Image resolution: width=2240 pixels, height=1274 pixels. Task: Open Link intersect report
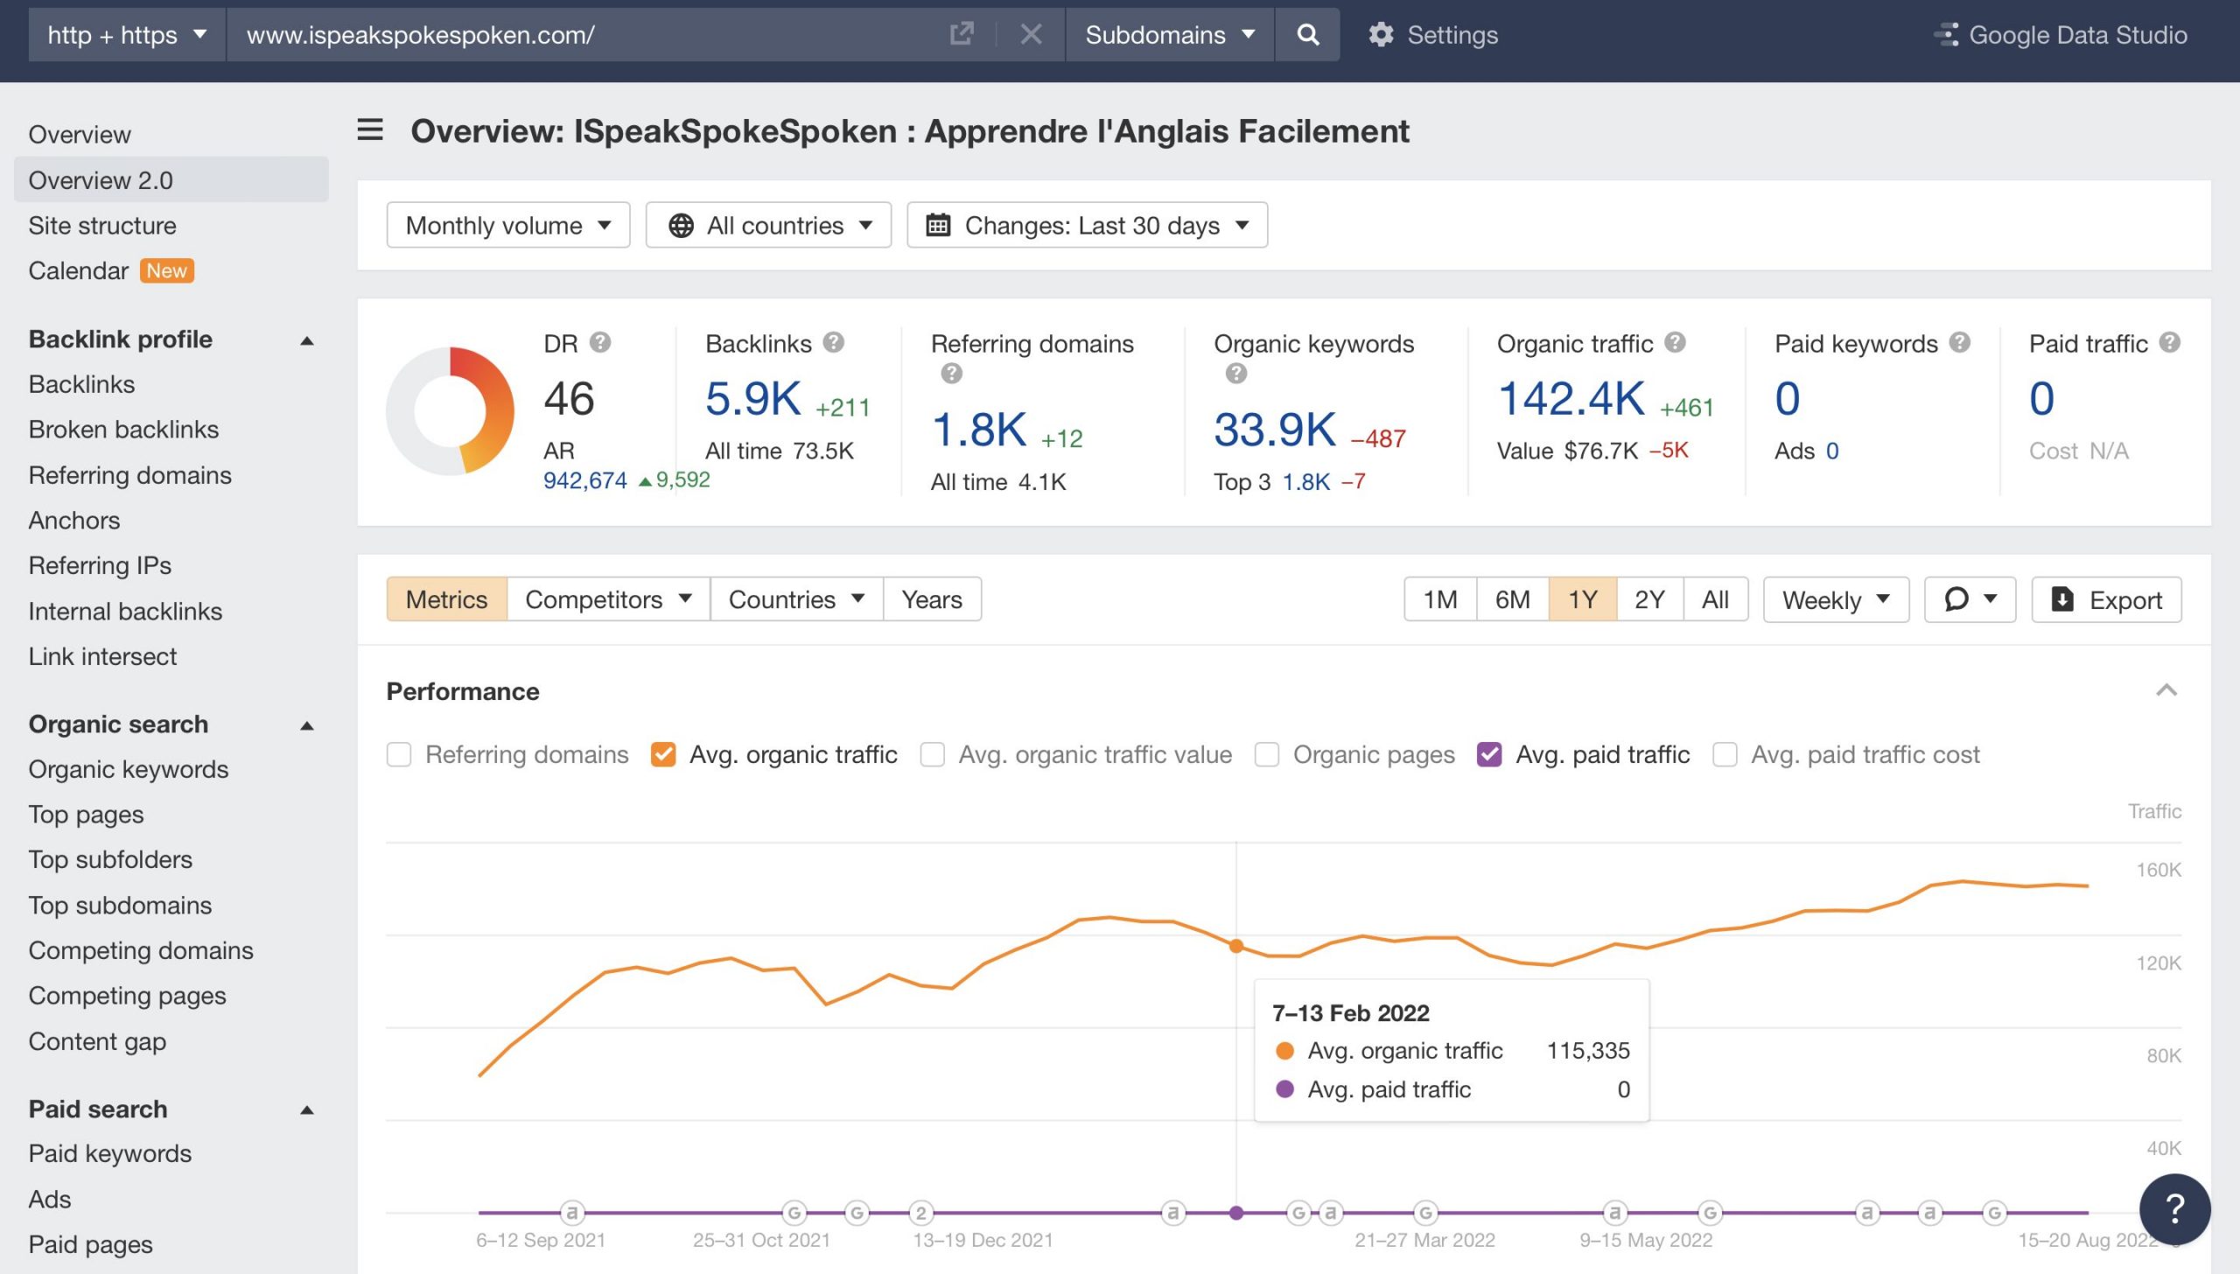[102, 656]
